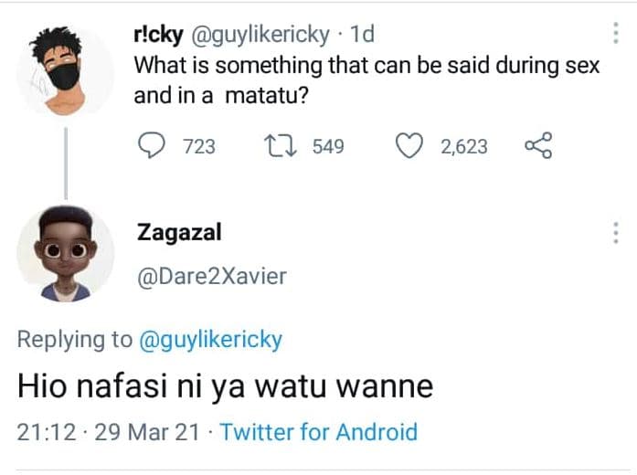Like the tweet with the heart icon

pyautogui.click(x=411, y=146)
